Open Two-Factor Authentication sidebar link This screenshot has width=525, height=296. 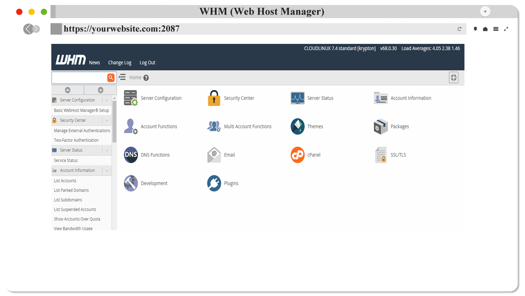(x=76, y=140)
